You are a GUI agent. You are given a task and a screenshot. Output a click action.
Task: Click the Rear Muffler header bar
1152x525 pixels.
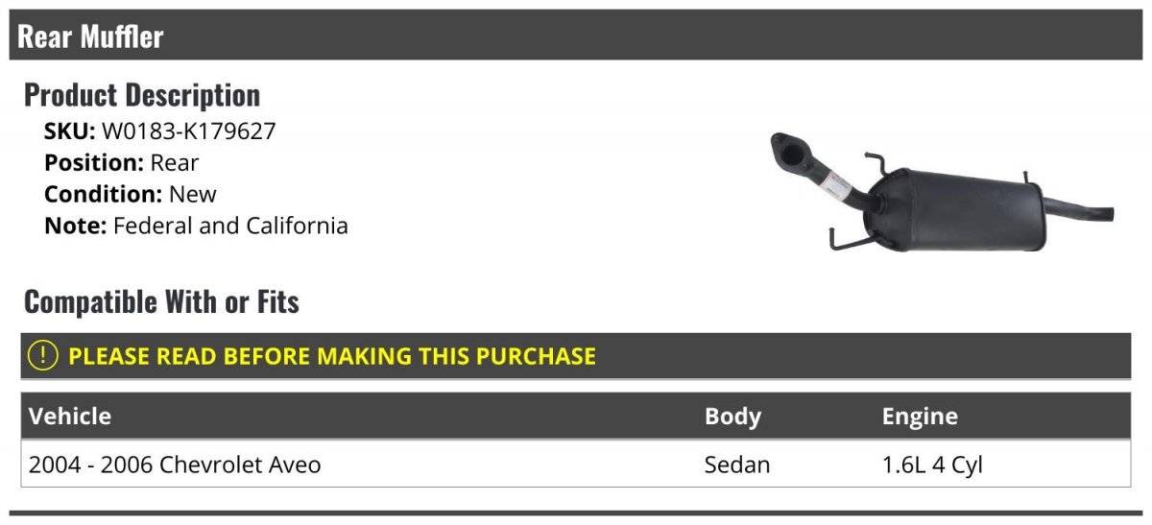tap(576, 36)
